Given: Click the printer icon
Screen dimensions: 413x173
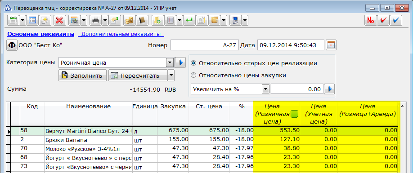Looking at the screenshot, I should pos(96,20).
